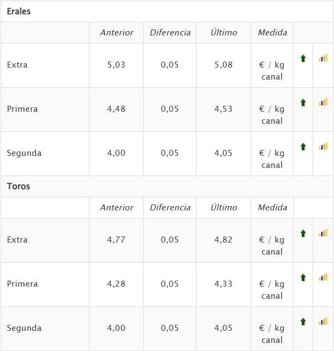Select the Toros Primera anterior price 4,28

click(116, 284)
